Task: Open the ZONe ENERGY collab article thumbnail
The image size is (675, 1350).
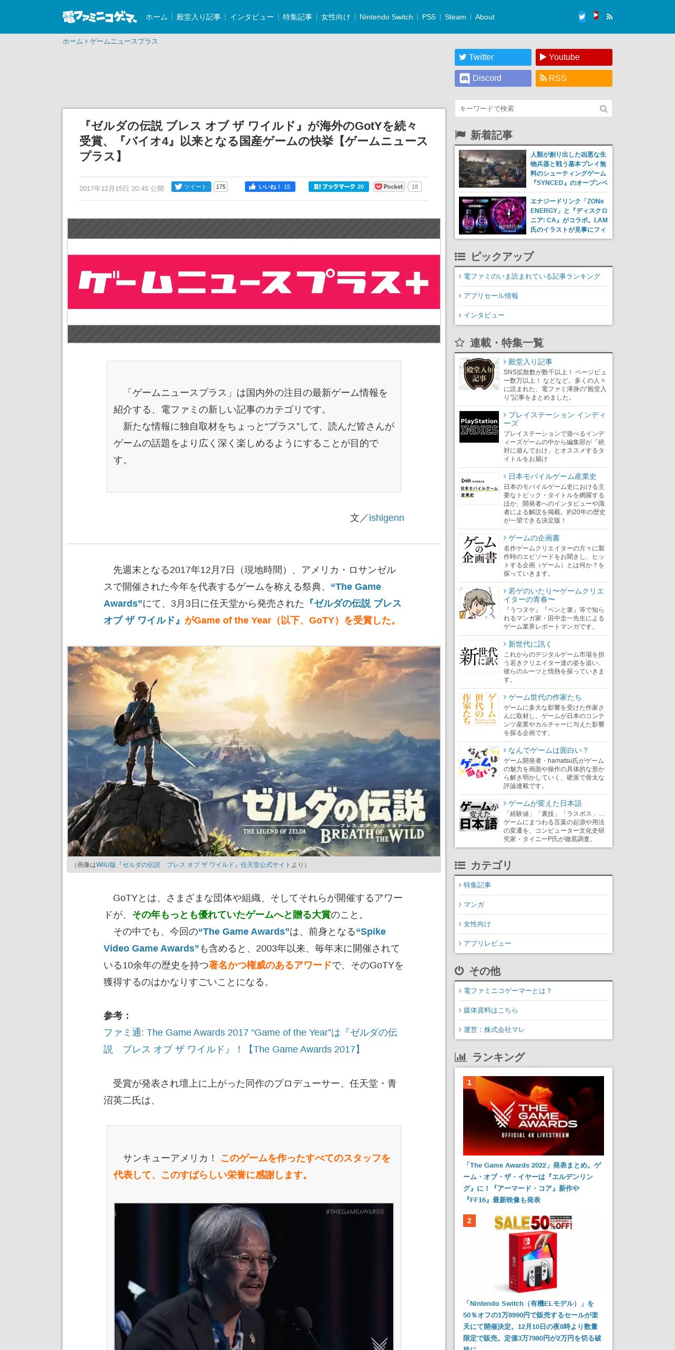Action: (x=493, y=216)
